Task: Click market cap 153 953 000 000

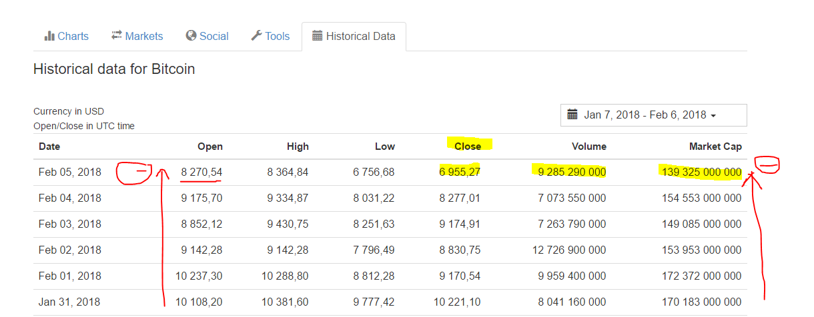Action: (701, 250)
